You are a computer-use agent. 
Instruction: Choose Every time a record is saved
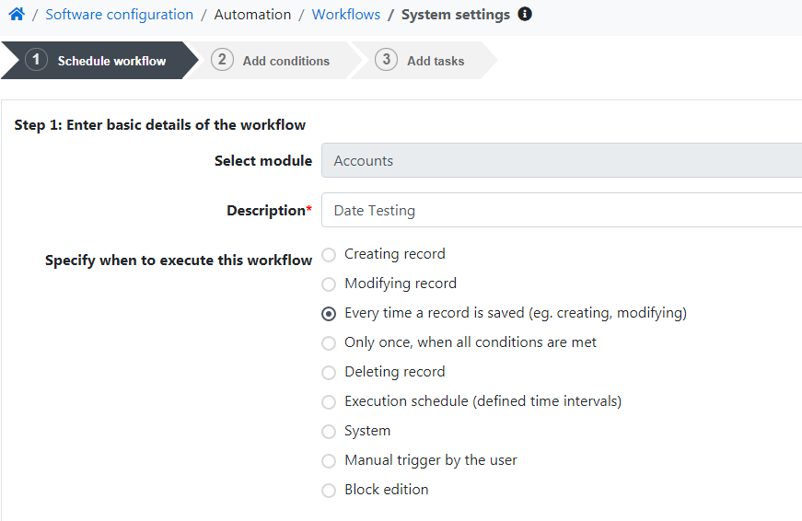[329, 313]
